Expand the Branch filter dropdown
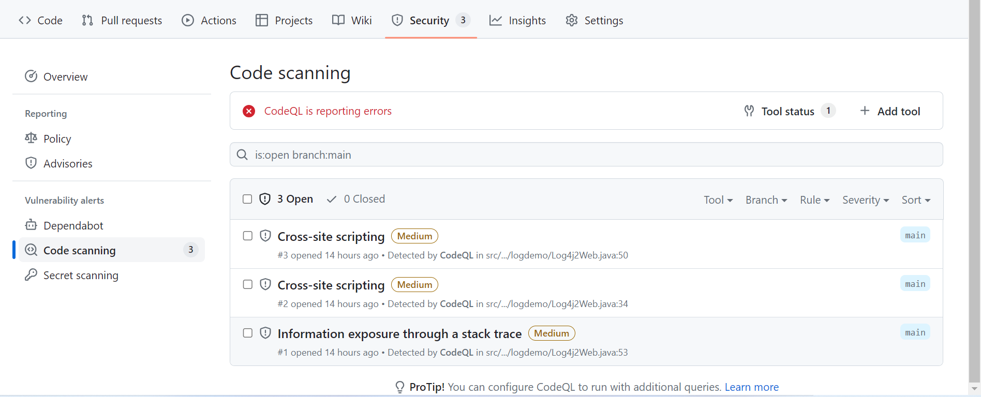The image size is (981, 397). coord(766,200)
